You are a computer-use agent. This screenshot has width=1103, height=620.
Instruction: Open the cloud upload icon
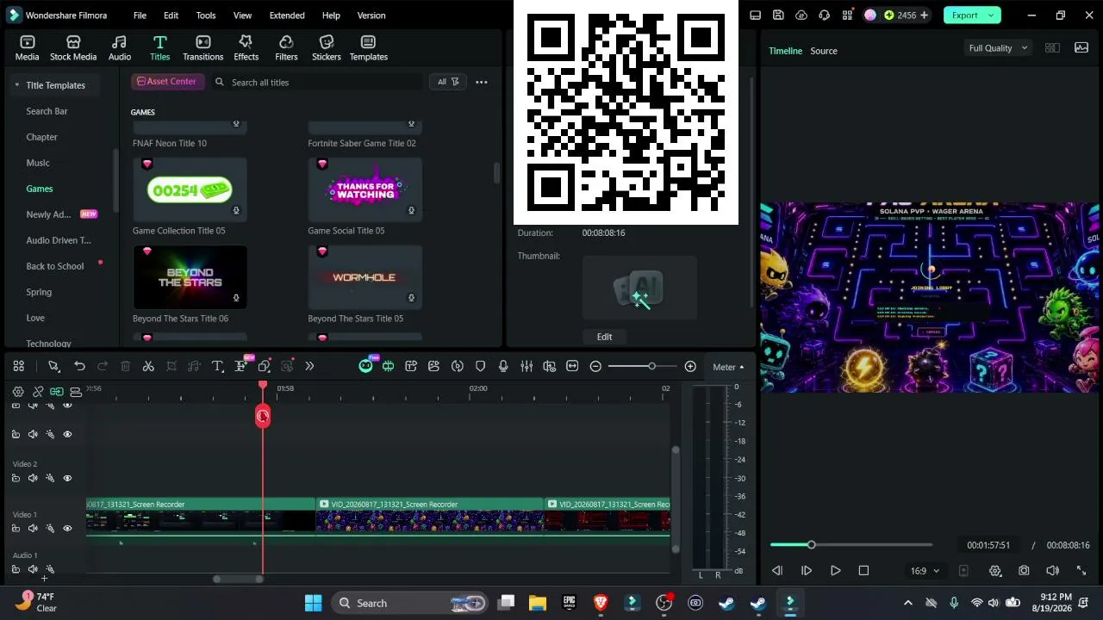tap(801, 15)
